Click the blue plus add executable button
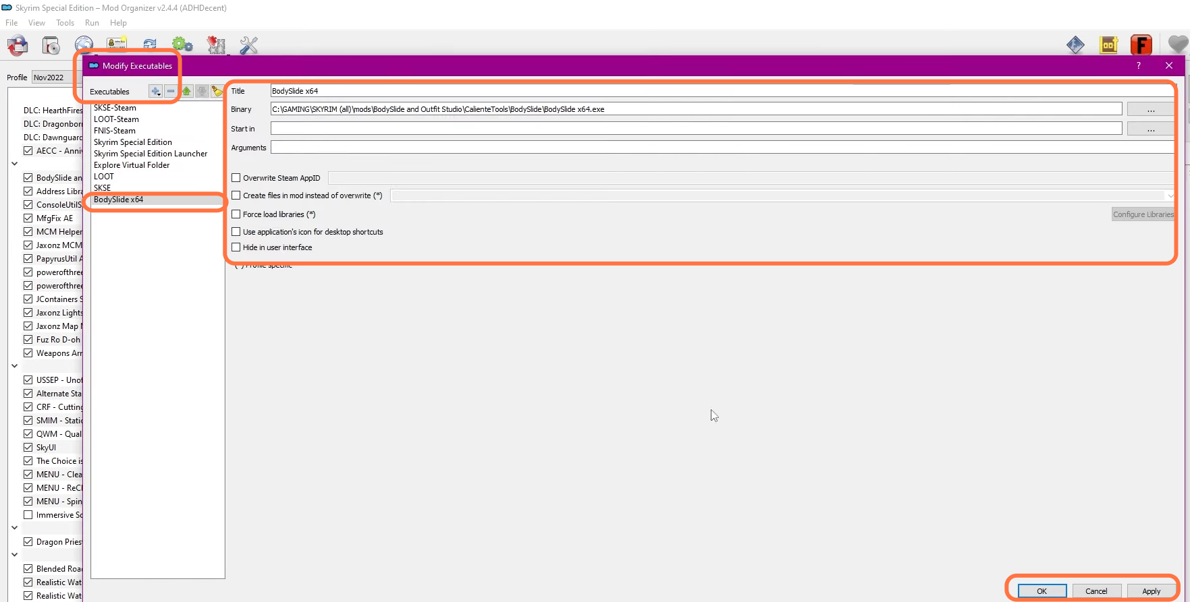The width and height of the screenshot is (1190, 602). pos(156,91)
